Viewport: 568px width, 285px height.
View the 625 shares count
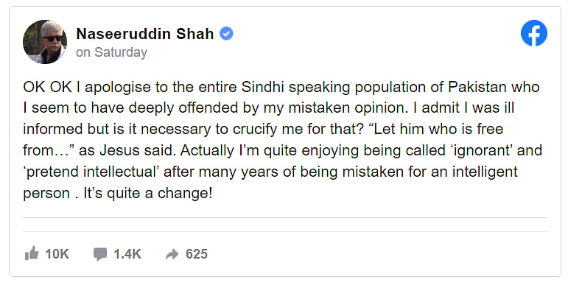point(197,254)
